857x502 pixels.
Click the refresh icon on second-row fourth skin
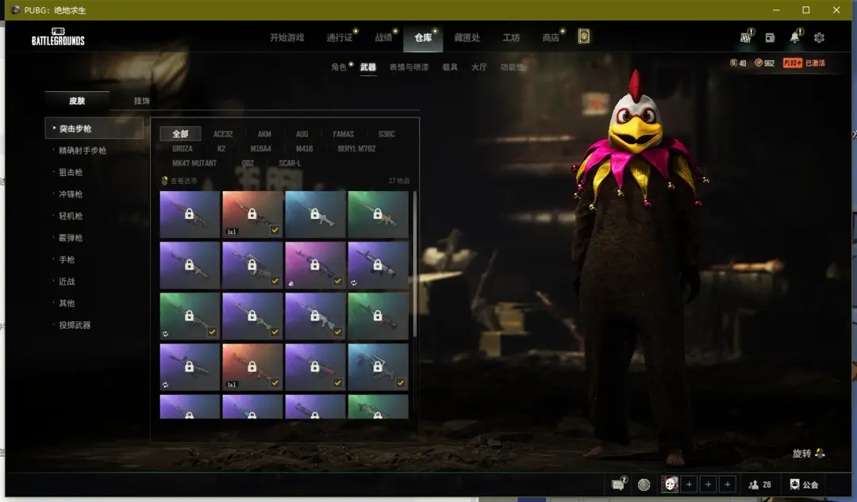click(x=354, y=283)
